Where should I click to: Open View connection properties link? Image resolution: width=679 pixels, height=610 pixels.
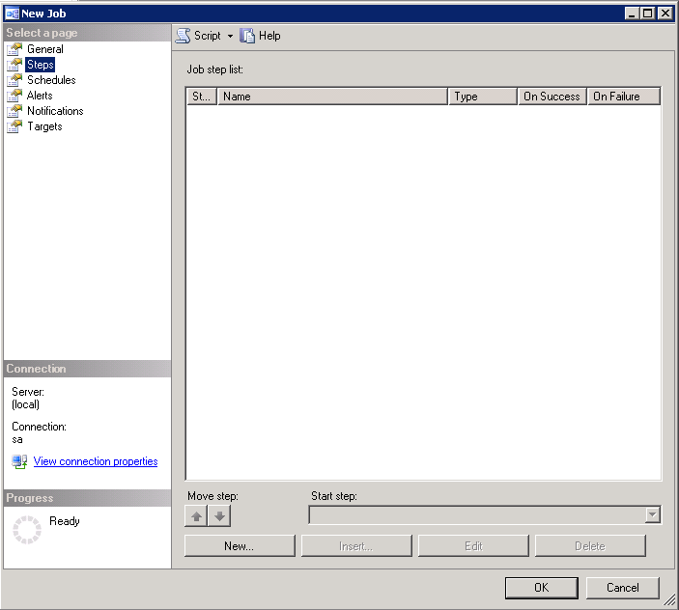(x=96, y=461)
